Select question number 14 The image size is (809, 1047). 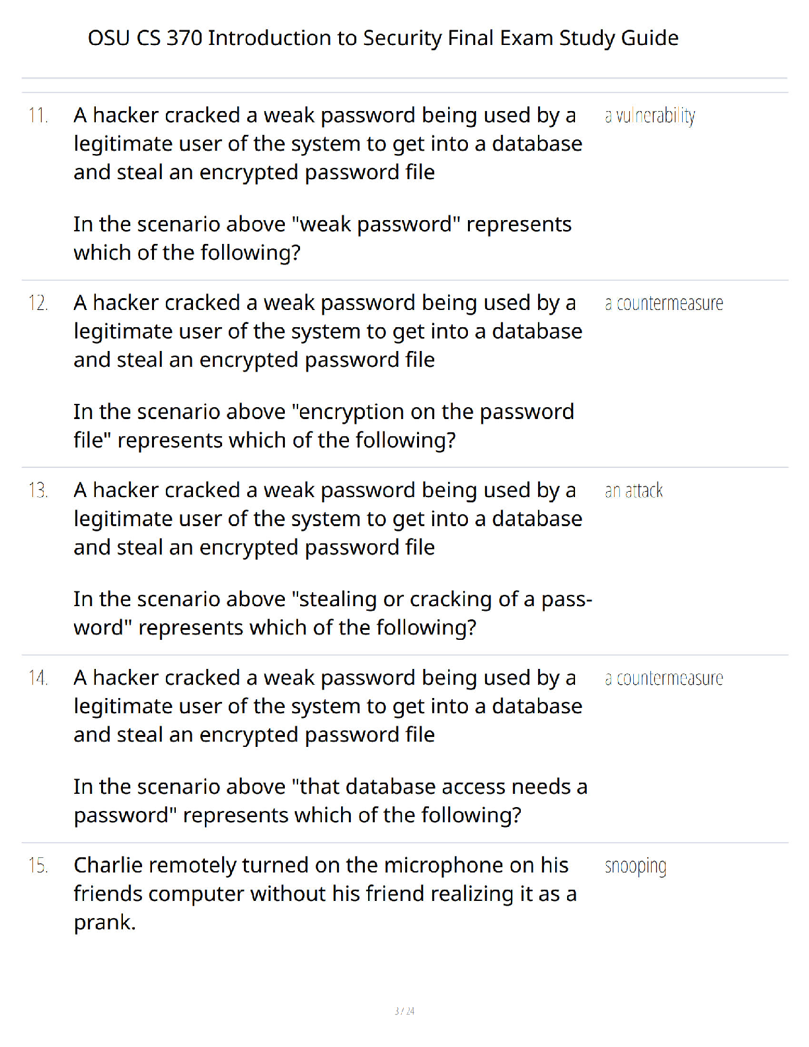tap(38, 678)
